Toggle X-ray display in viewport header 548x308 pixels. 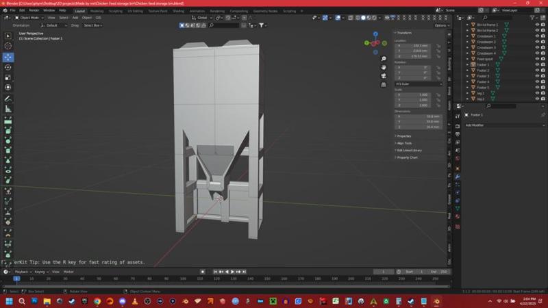pos(350,18)
